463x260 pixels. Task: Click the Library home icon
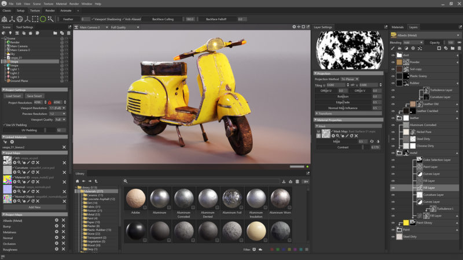click(77, 181)
